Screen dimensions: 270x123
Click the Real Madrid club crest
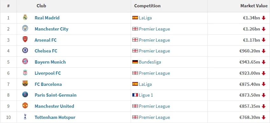tap(25, 17)
